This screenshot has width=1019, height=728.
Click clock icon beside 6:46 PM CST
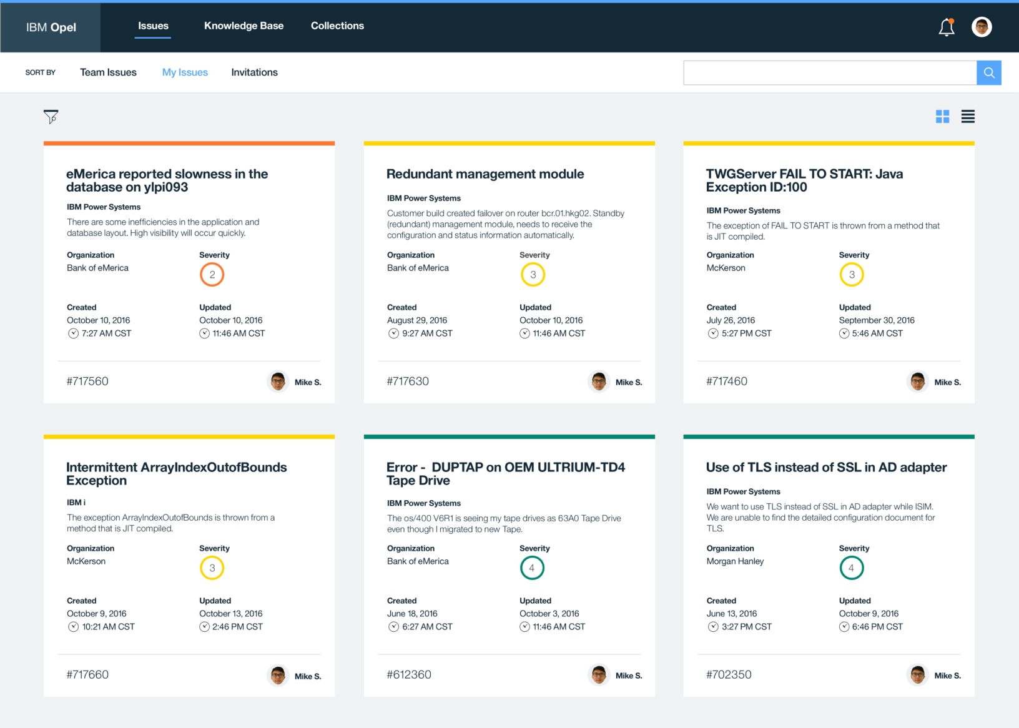pyautogui.click(x=844, y=627)
